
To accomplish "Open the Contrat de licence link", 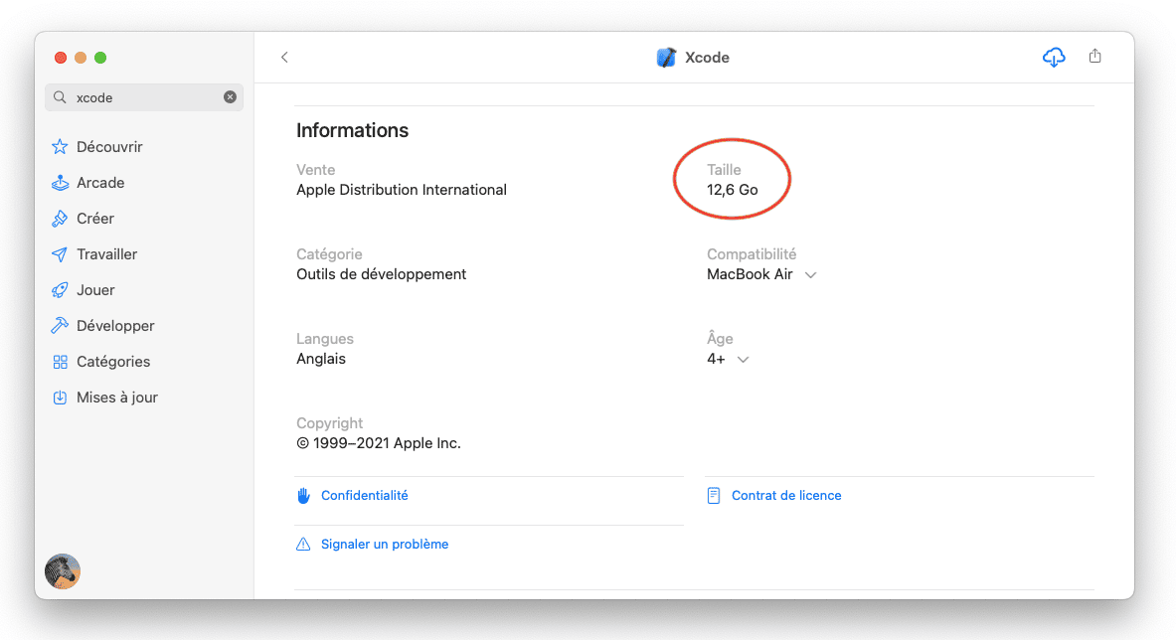I will click(786, 495).
